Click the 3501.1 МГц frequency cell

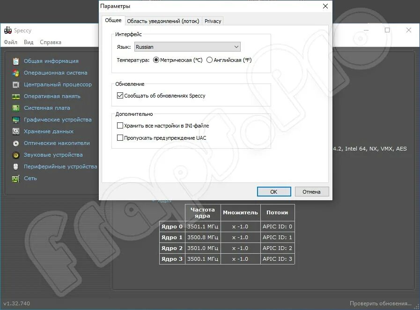pos(203,227)
